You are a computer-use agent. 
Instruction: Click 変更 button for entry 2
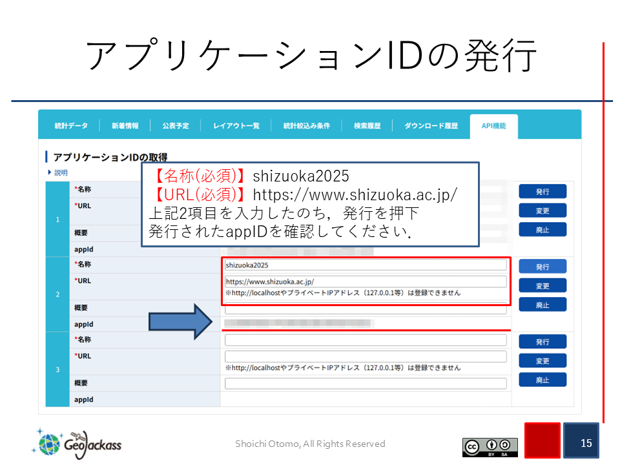(542, 285)
